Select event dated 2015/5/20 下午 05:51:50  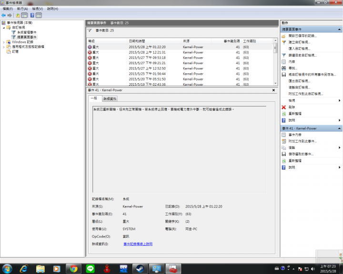(x=180, y=79)
